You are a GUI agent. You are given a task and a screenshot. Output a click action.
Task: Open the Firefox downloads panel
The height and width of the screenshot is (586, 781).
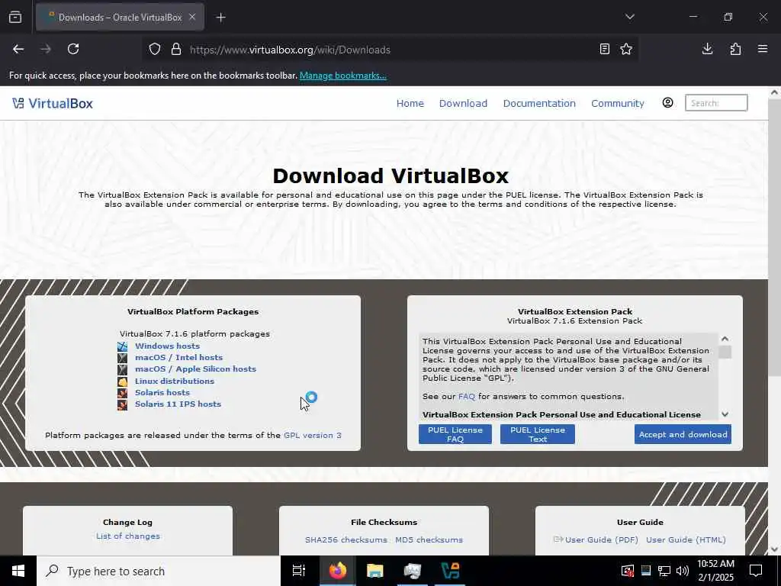(707, 50)
